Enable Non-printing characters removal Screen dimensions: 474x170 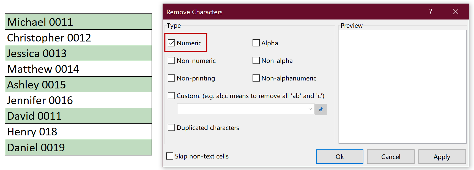[171, 78]
